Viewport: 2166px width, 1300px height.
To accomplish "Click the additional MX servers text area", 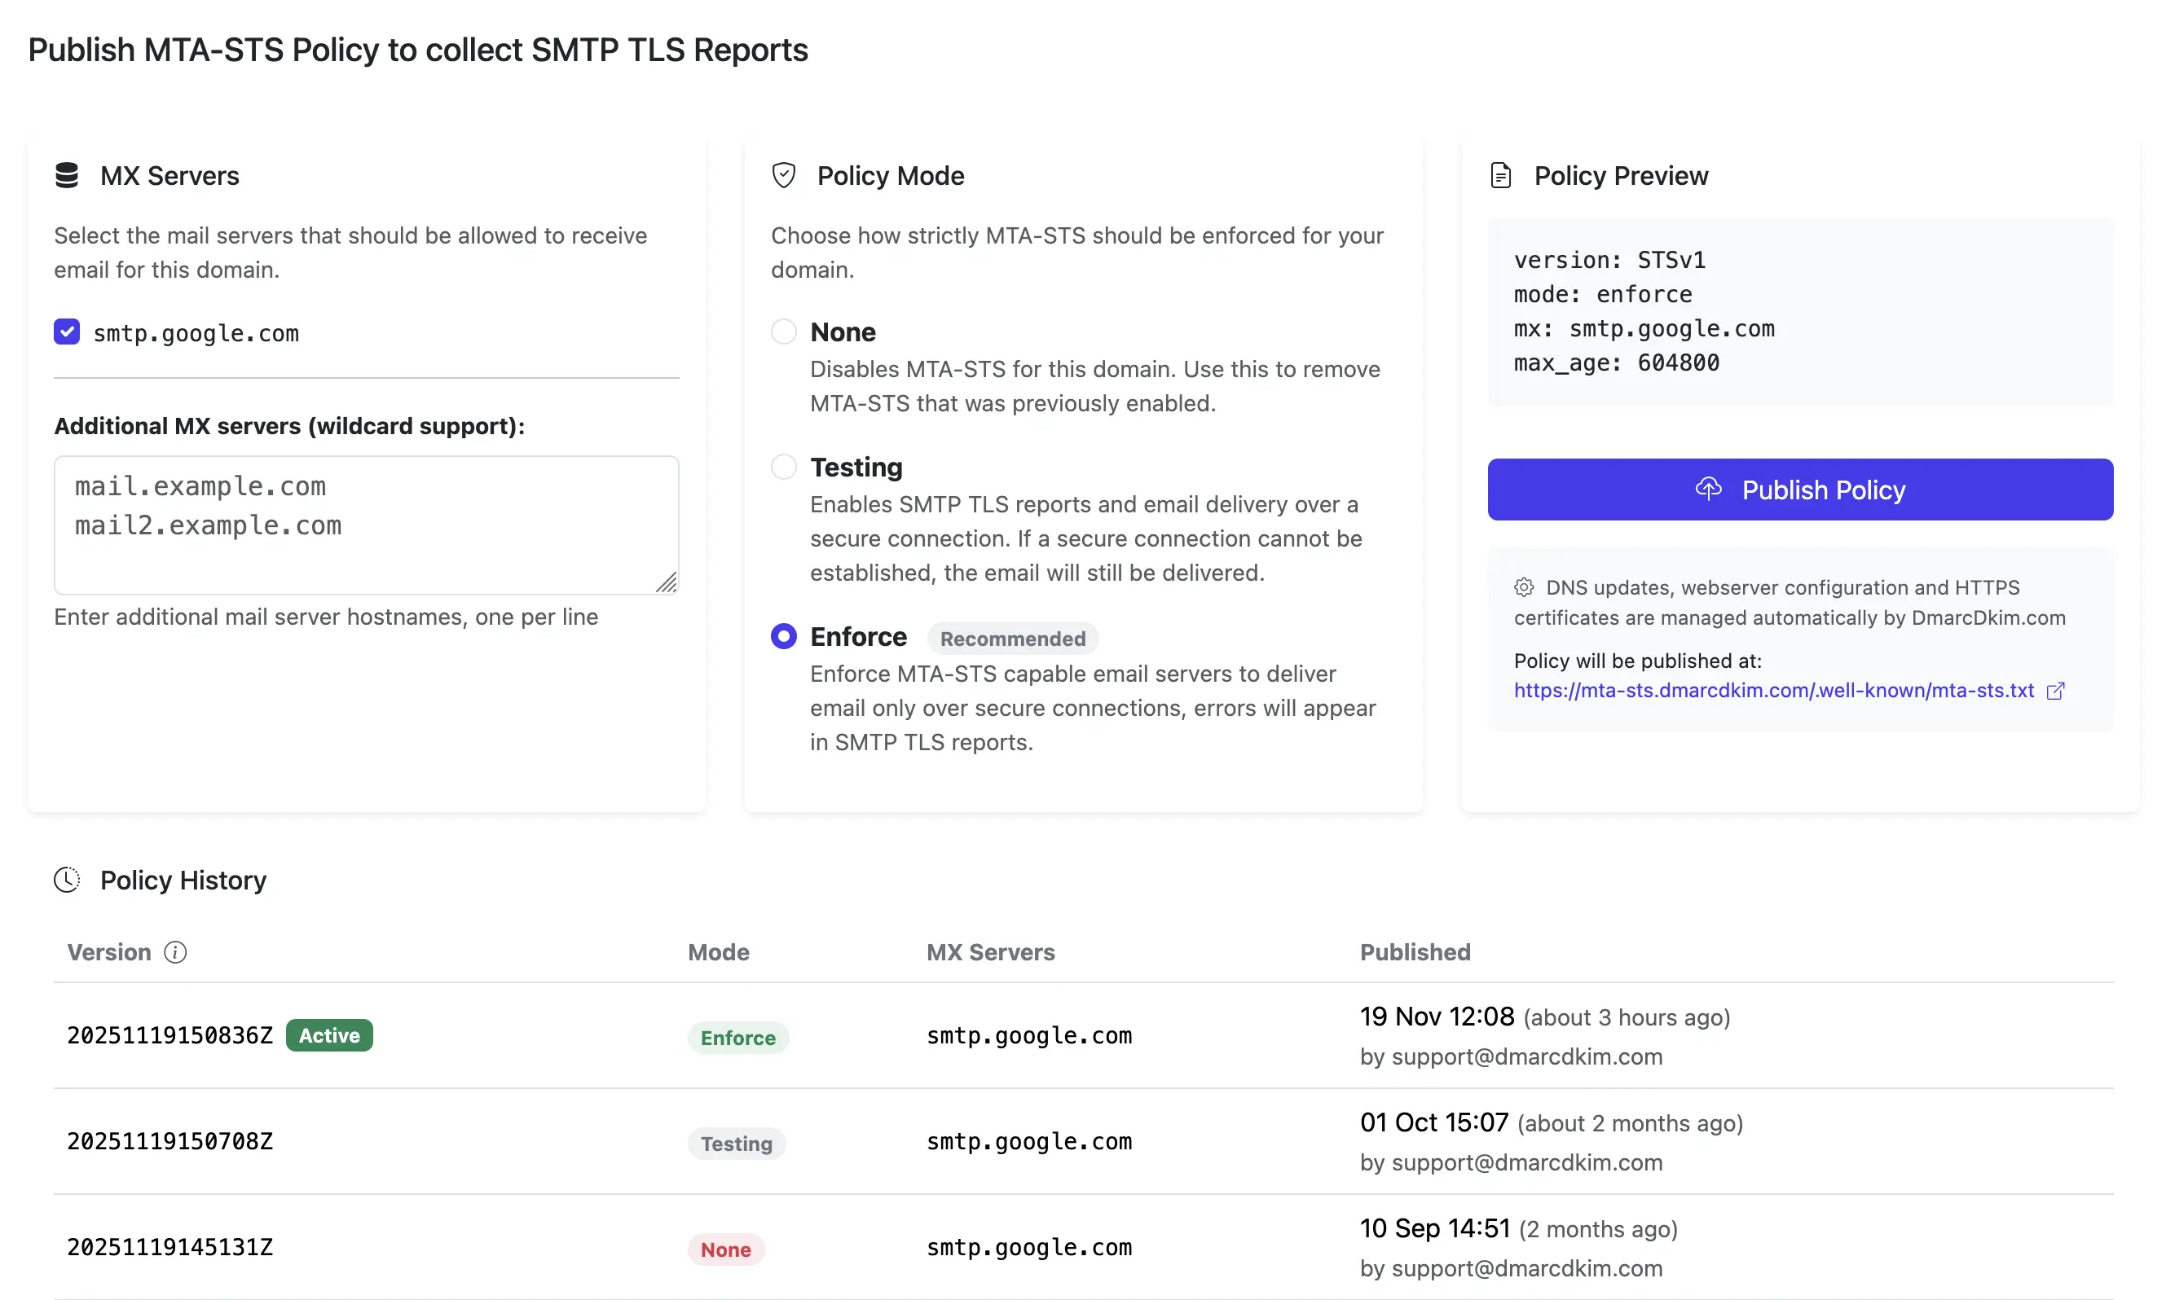I will (365, 525).
